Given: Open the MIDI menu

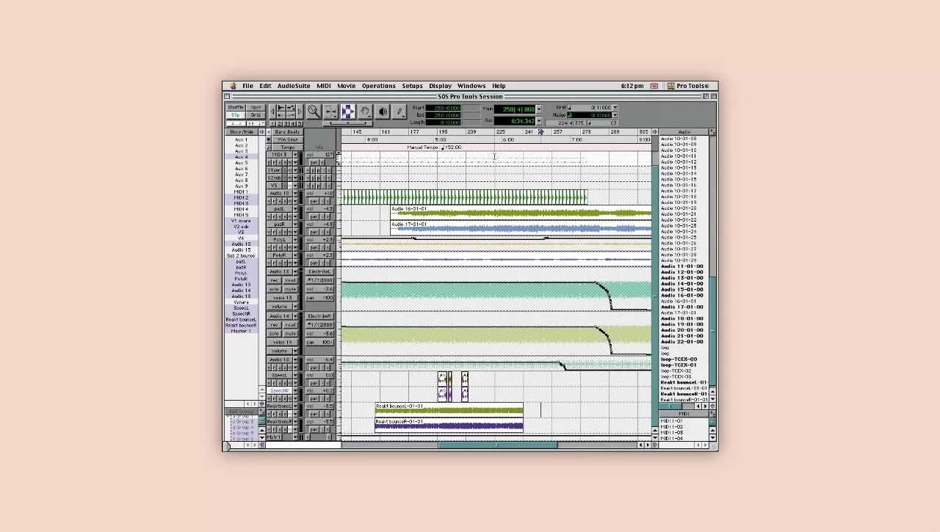Looking at the screenshot, I should (x=324, y=86).
